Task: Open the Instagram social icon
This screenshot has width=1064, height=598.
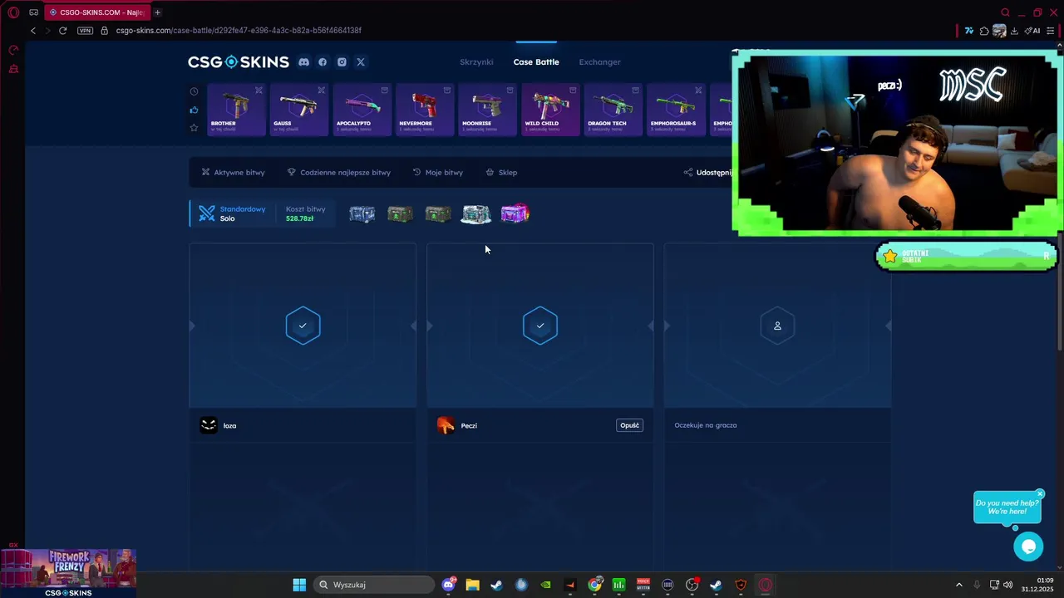Action: coord(342,62)
